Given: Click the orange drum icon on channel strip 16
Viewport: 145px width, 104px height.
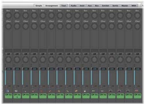Looking at the screenshot, I should pyautogui.click(x=136, y=91).
